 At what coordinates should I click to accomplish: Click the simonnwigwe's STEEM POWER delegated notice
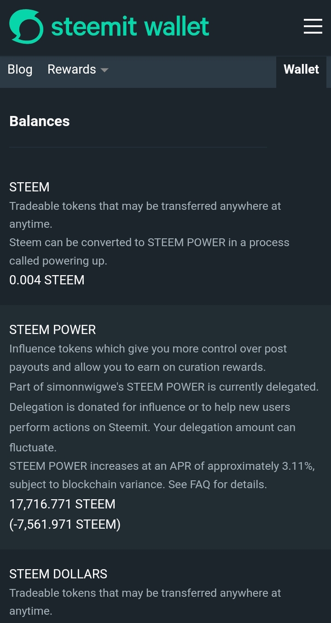point(164,387)
